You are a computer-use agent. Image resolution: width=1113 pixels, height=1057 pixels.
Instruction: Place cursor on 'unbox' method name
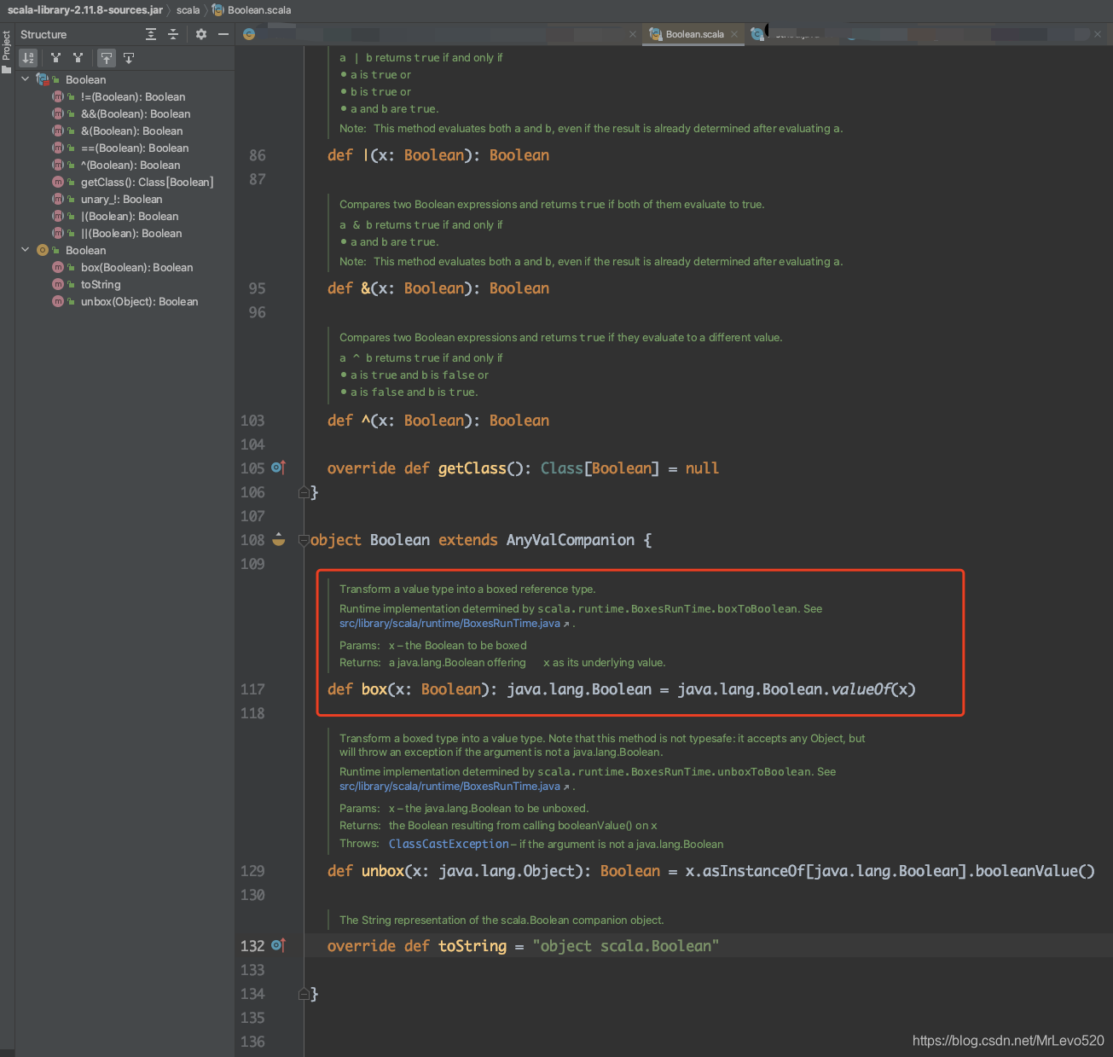tap(383, 871)
